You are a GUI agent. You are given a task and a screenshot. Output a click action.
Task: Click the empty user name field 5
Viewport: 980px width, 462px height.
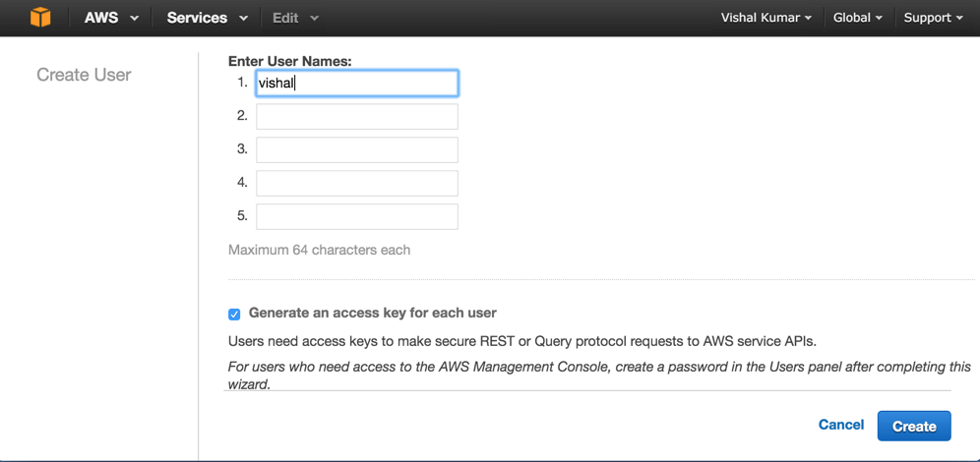pos(357,216)
